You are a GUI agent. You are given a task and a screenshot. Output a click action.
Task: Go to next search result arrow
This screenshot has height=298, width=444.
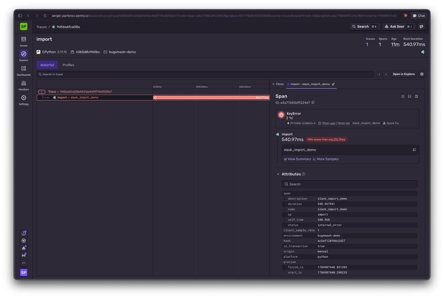(x=386, y=74)
